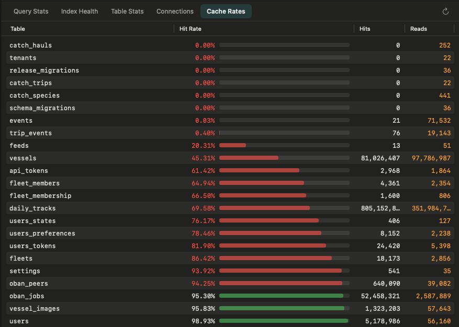Screen dimensions: 459x327
Task: Click the users_preferences table name
Action: tap(42, 234)
